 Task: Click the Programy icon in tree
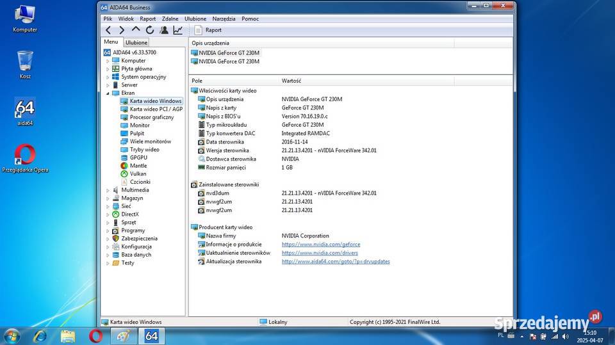tap(115, 230)
